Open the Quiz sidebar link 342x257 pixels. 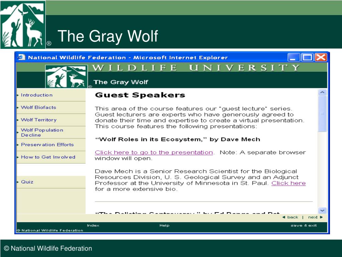[x=27, y=182]
